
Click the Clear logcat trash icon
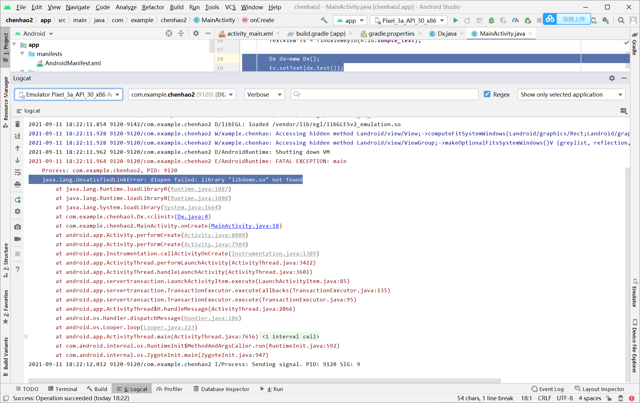click(x=18, y=124)
